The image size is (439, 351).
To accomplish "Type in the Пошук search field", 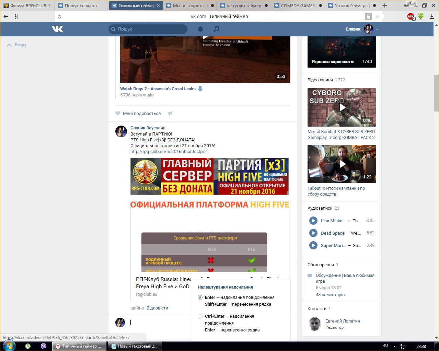I will pos(151,29).
